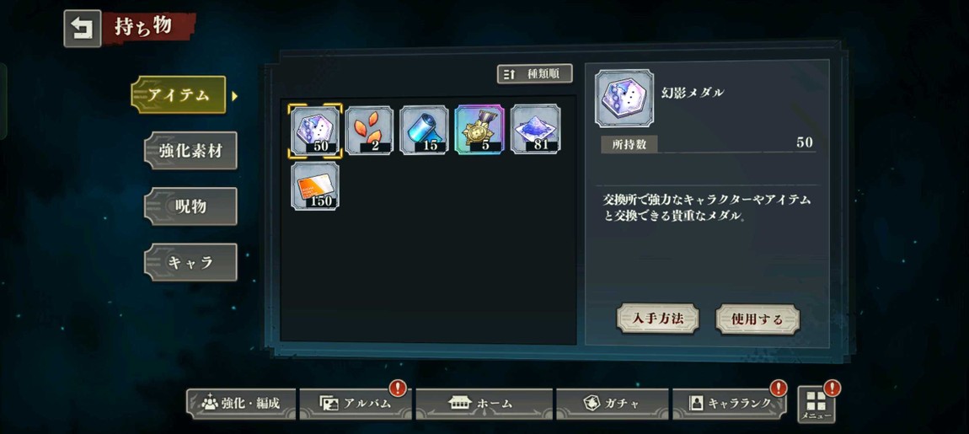This screenshot has height=434, width=969.
Task: Select the blue powder item with count 81
Action: pos(535,130)
